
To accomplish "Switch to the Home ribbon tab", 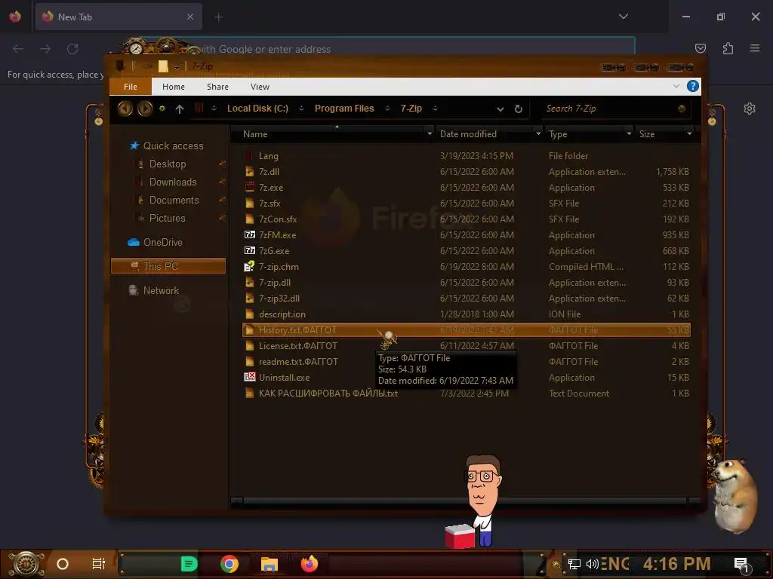I will click(174, 87).
